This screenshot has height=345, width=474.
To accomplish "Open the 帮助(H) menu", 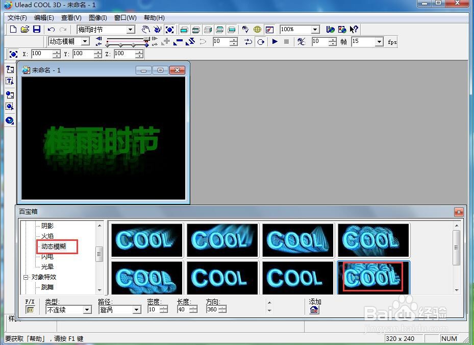I will (154, 18).
